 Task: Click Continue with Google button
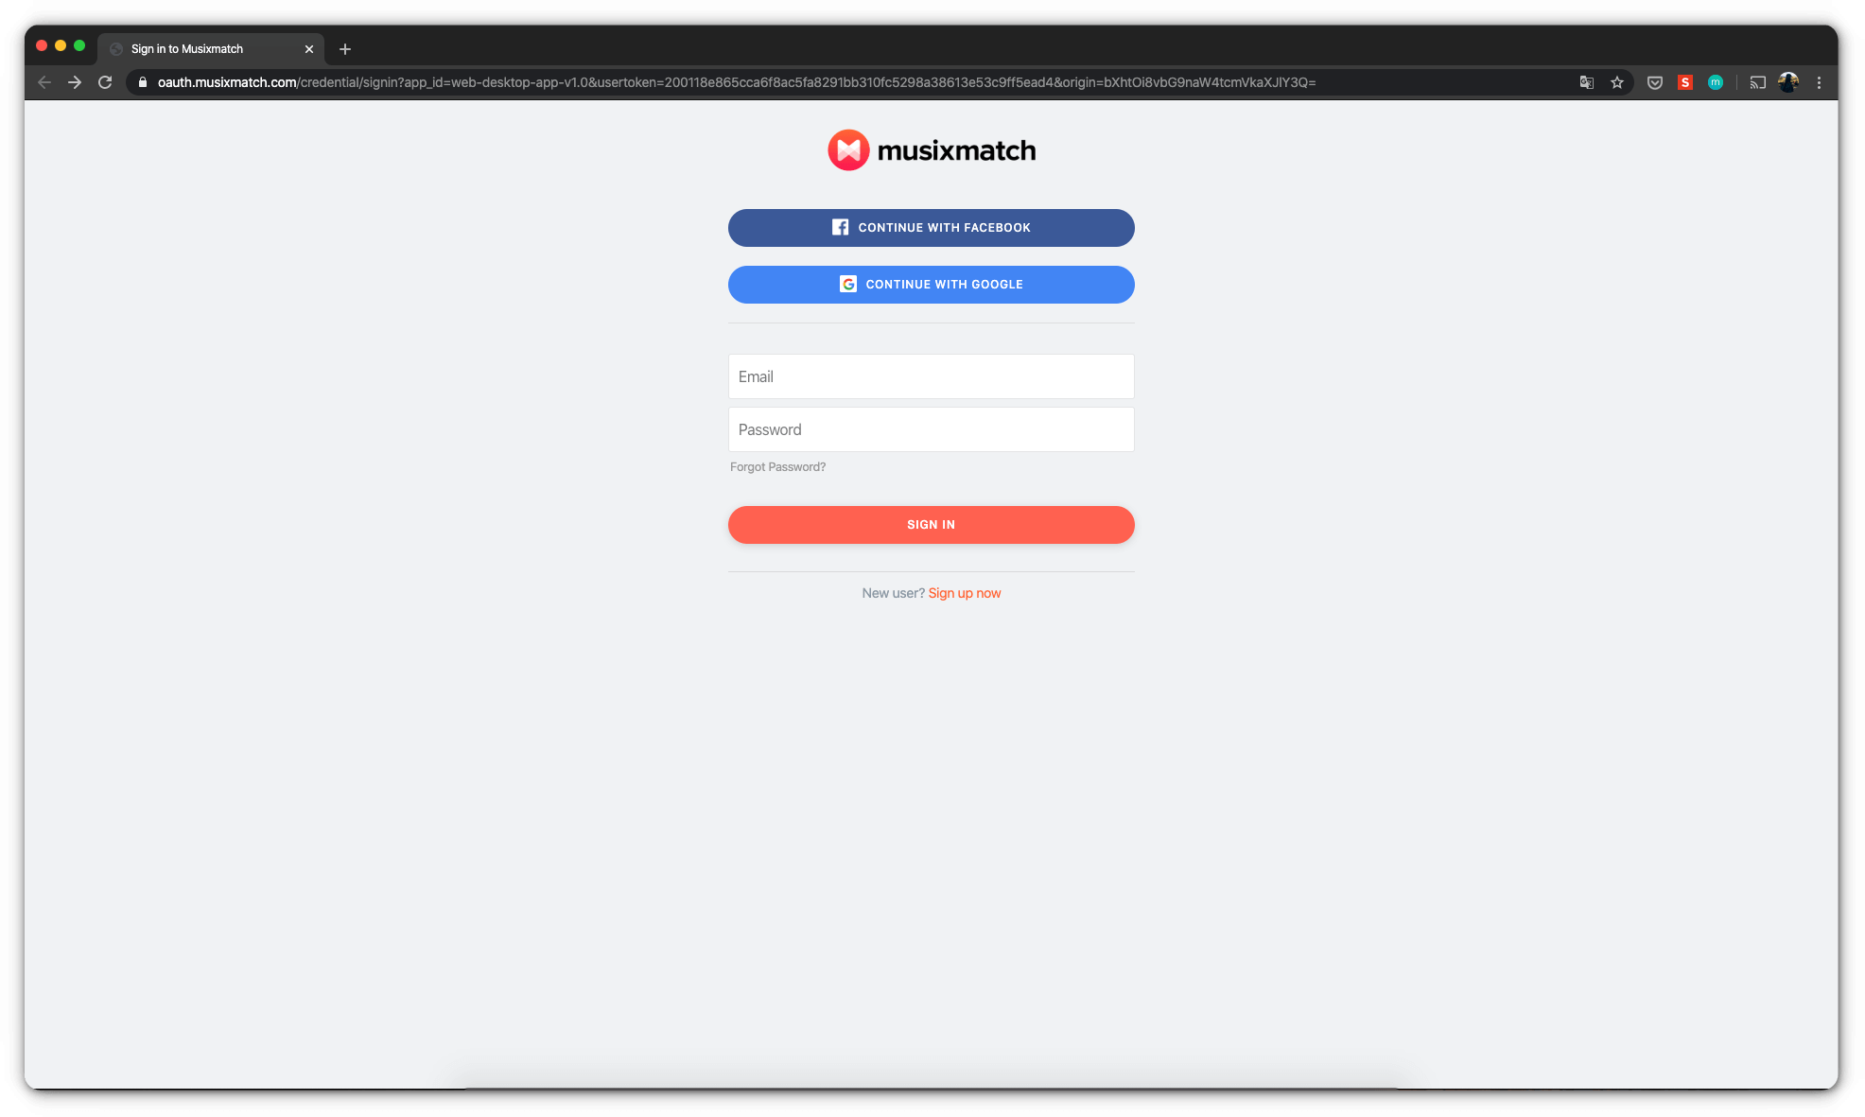pos(932,283)
